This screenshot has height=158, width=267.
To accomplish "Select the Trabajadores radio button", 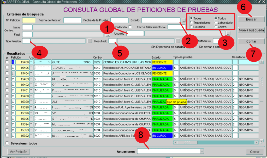I will (x=192, y=23).
